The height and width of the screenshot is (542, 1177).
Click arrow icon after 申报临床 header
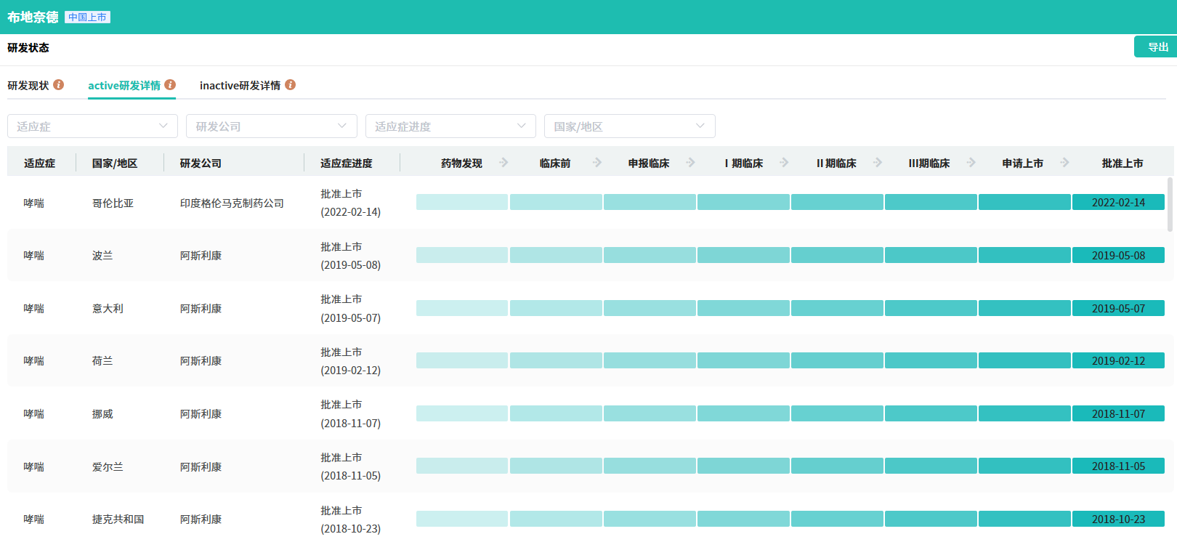[x=690, y=163]
